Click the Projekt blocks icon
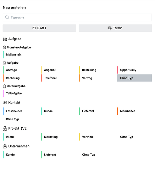Screen dimensions: 155x178 click(x=5, y=129)
